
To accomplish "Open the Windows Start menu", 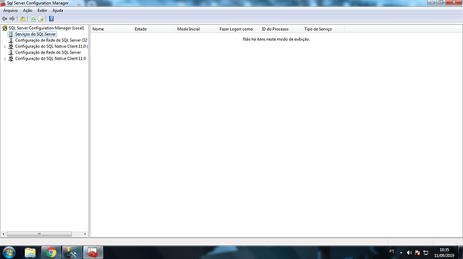I will (x=9, y=252).
